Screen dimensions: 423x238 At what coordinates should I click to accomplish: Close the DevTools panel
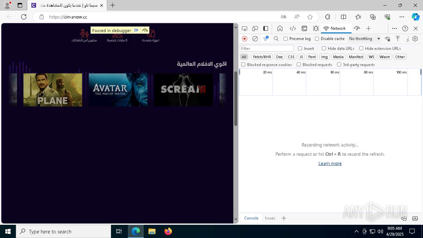[416, 28]
